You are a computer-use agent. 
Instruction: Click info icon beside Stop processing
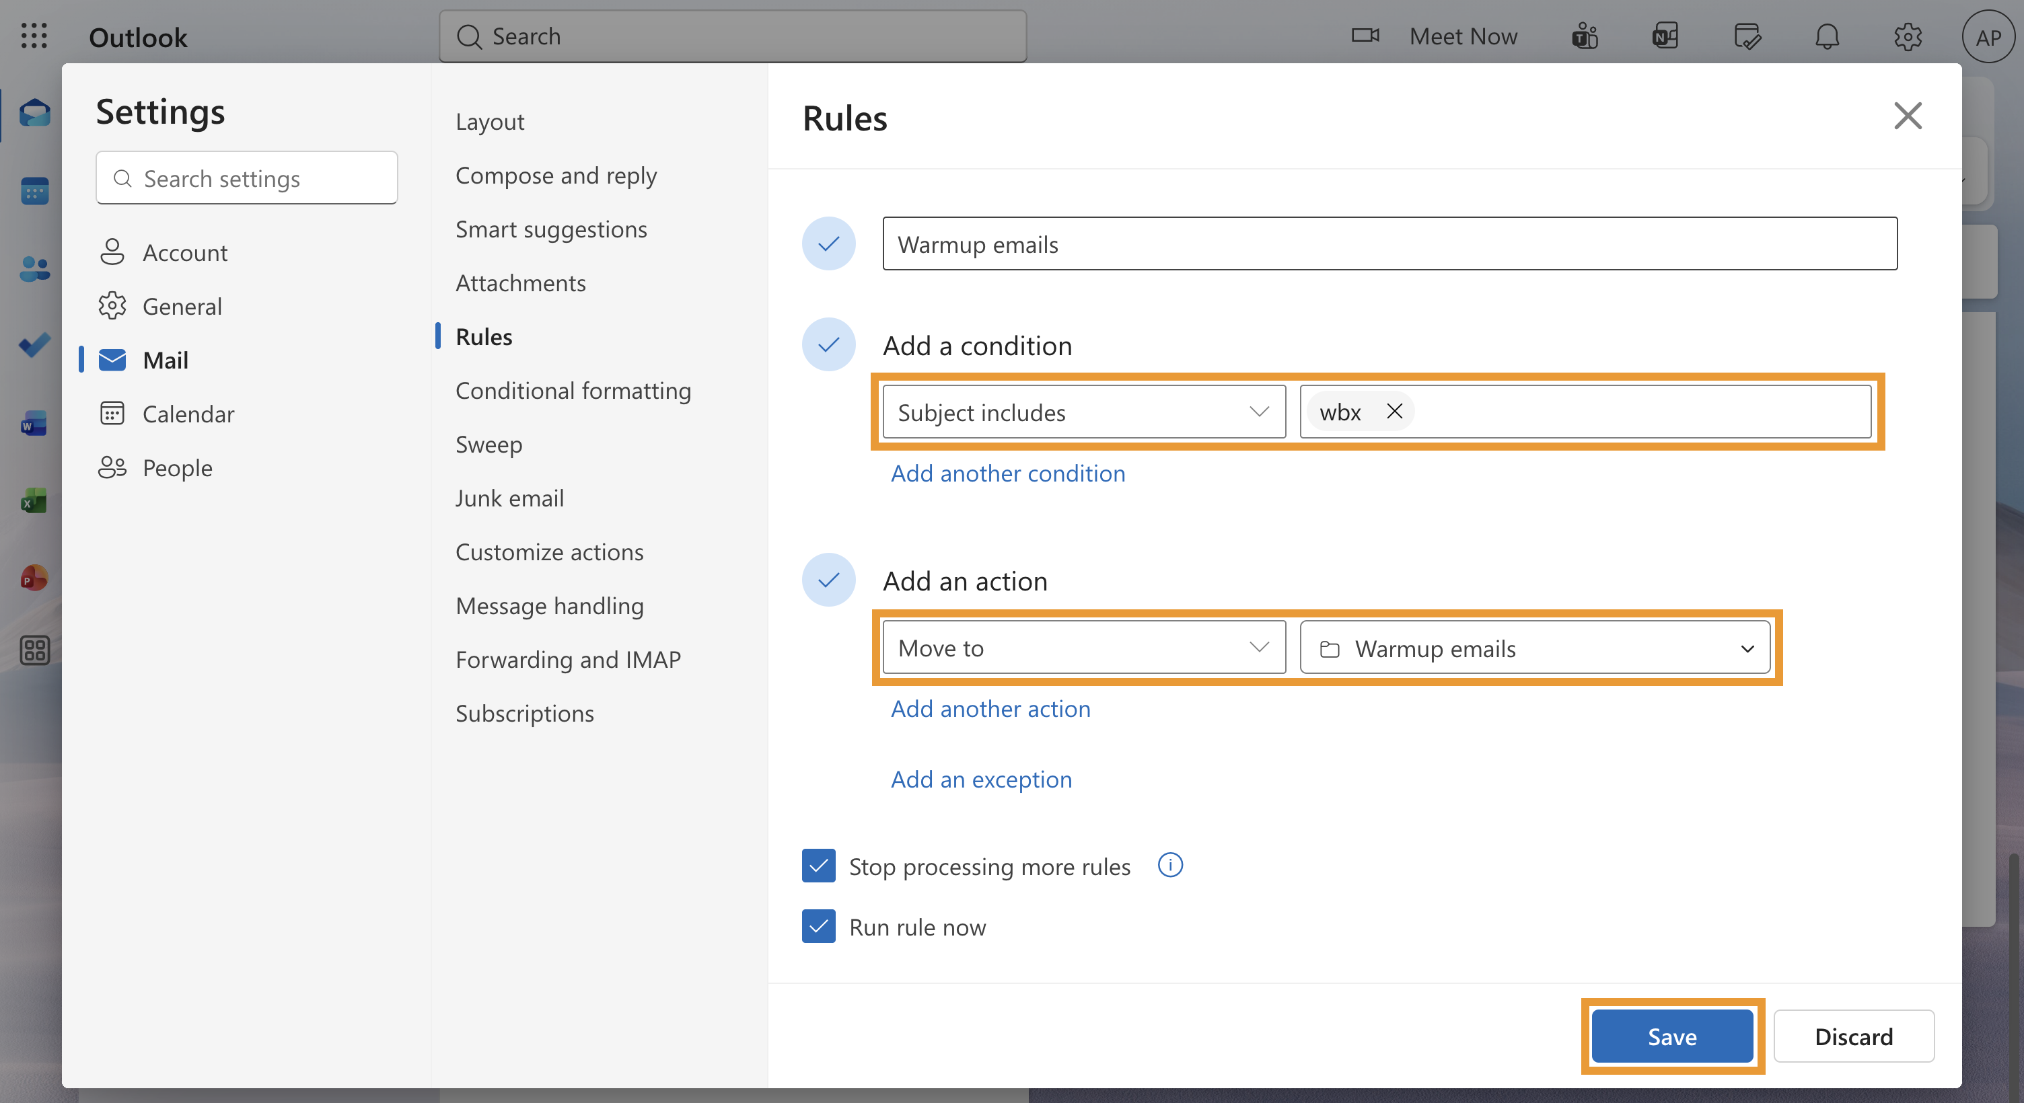[1170, 865]
